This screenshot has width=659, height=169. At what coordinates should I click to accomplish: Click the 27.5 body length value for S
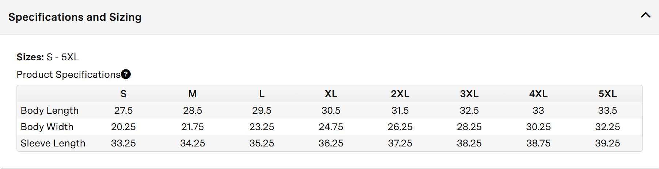123,110
